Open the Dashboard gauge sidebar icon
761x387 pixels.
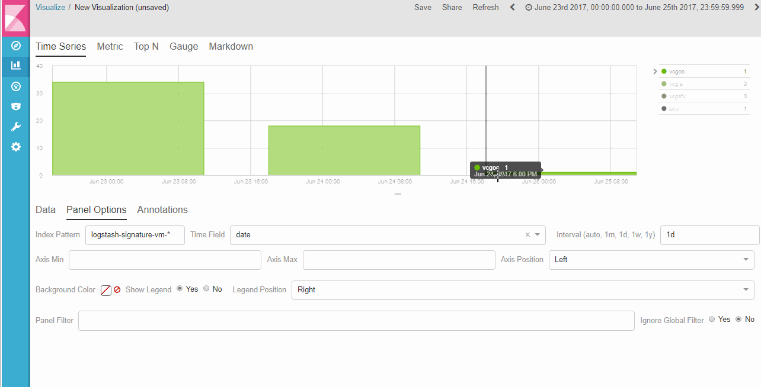tap(16, 86)
